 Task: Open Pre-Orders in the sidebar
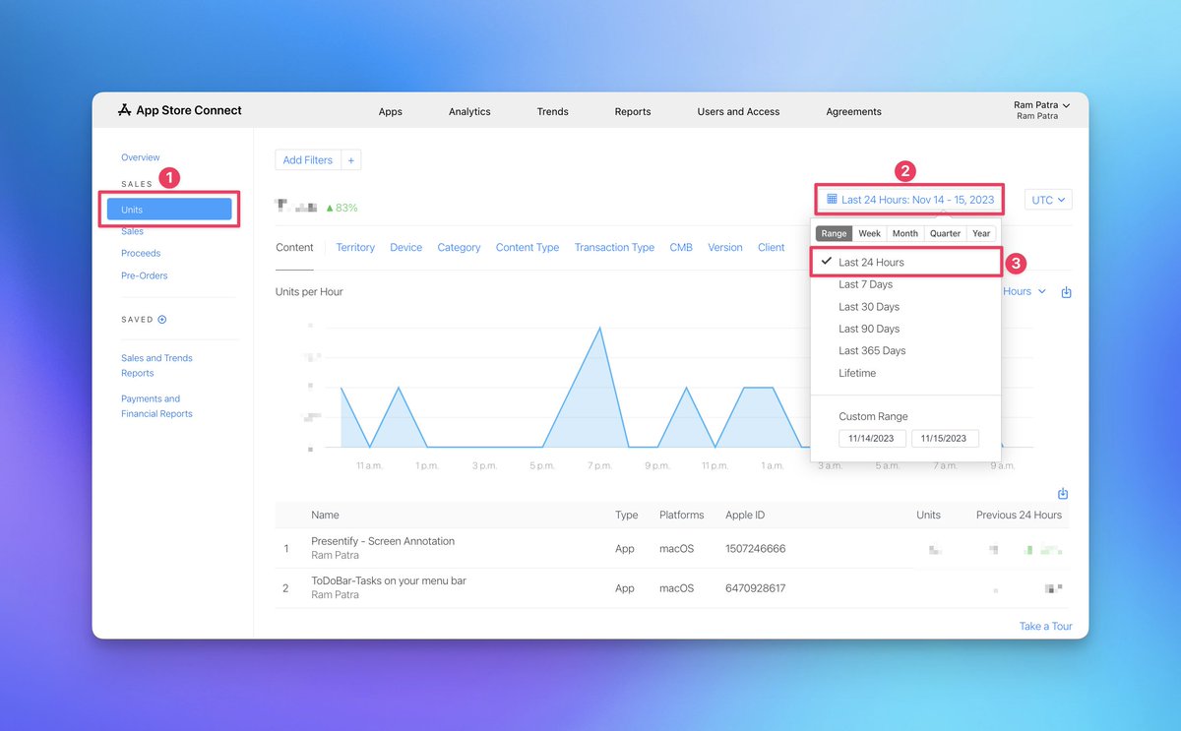coord(145,275)
